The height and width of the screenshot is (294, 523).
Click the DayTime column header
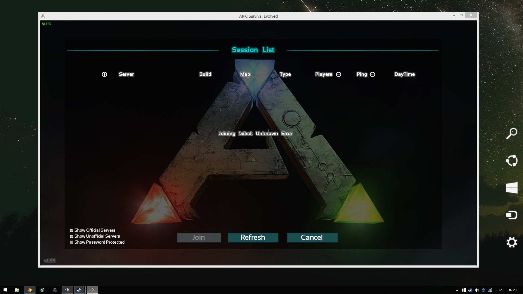405,74
